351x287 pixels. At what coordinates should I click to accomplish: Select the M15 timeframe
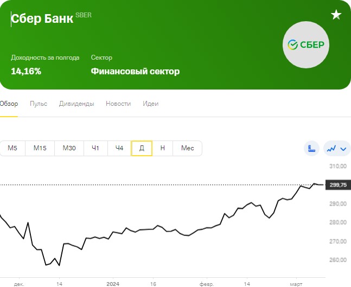[40, 148]
